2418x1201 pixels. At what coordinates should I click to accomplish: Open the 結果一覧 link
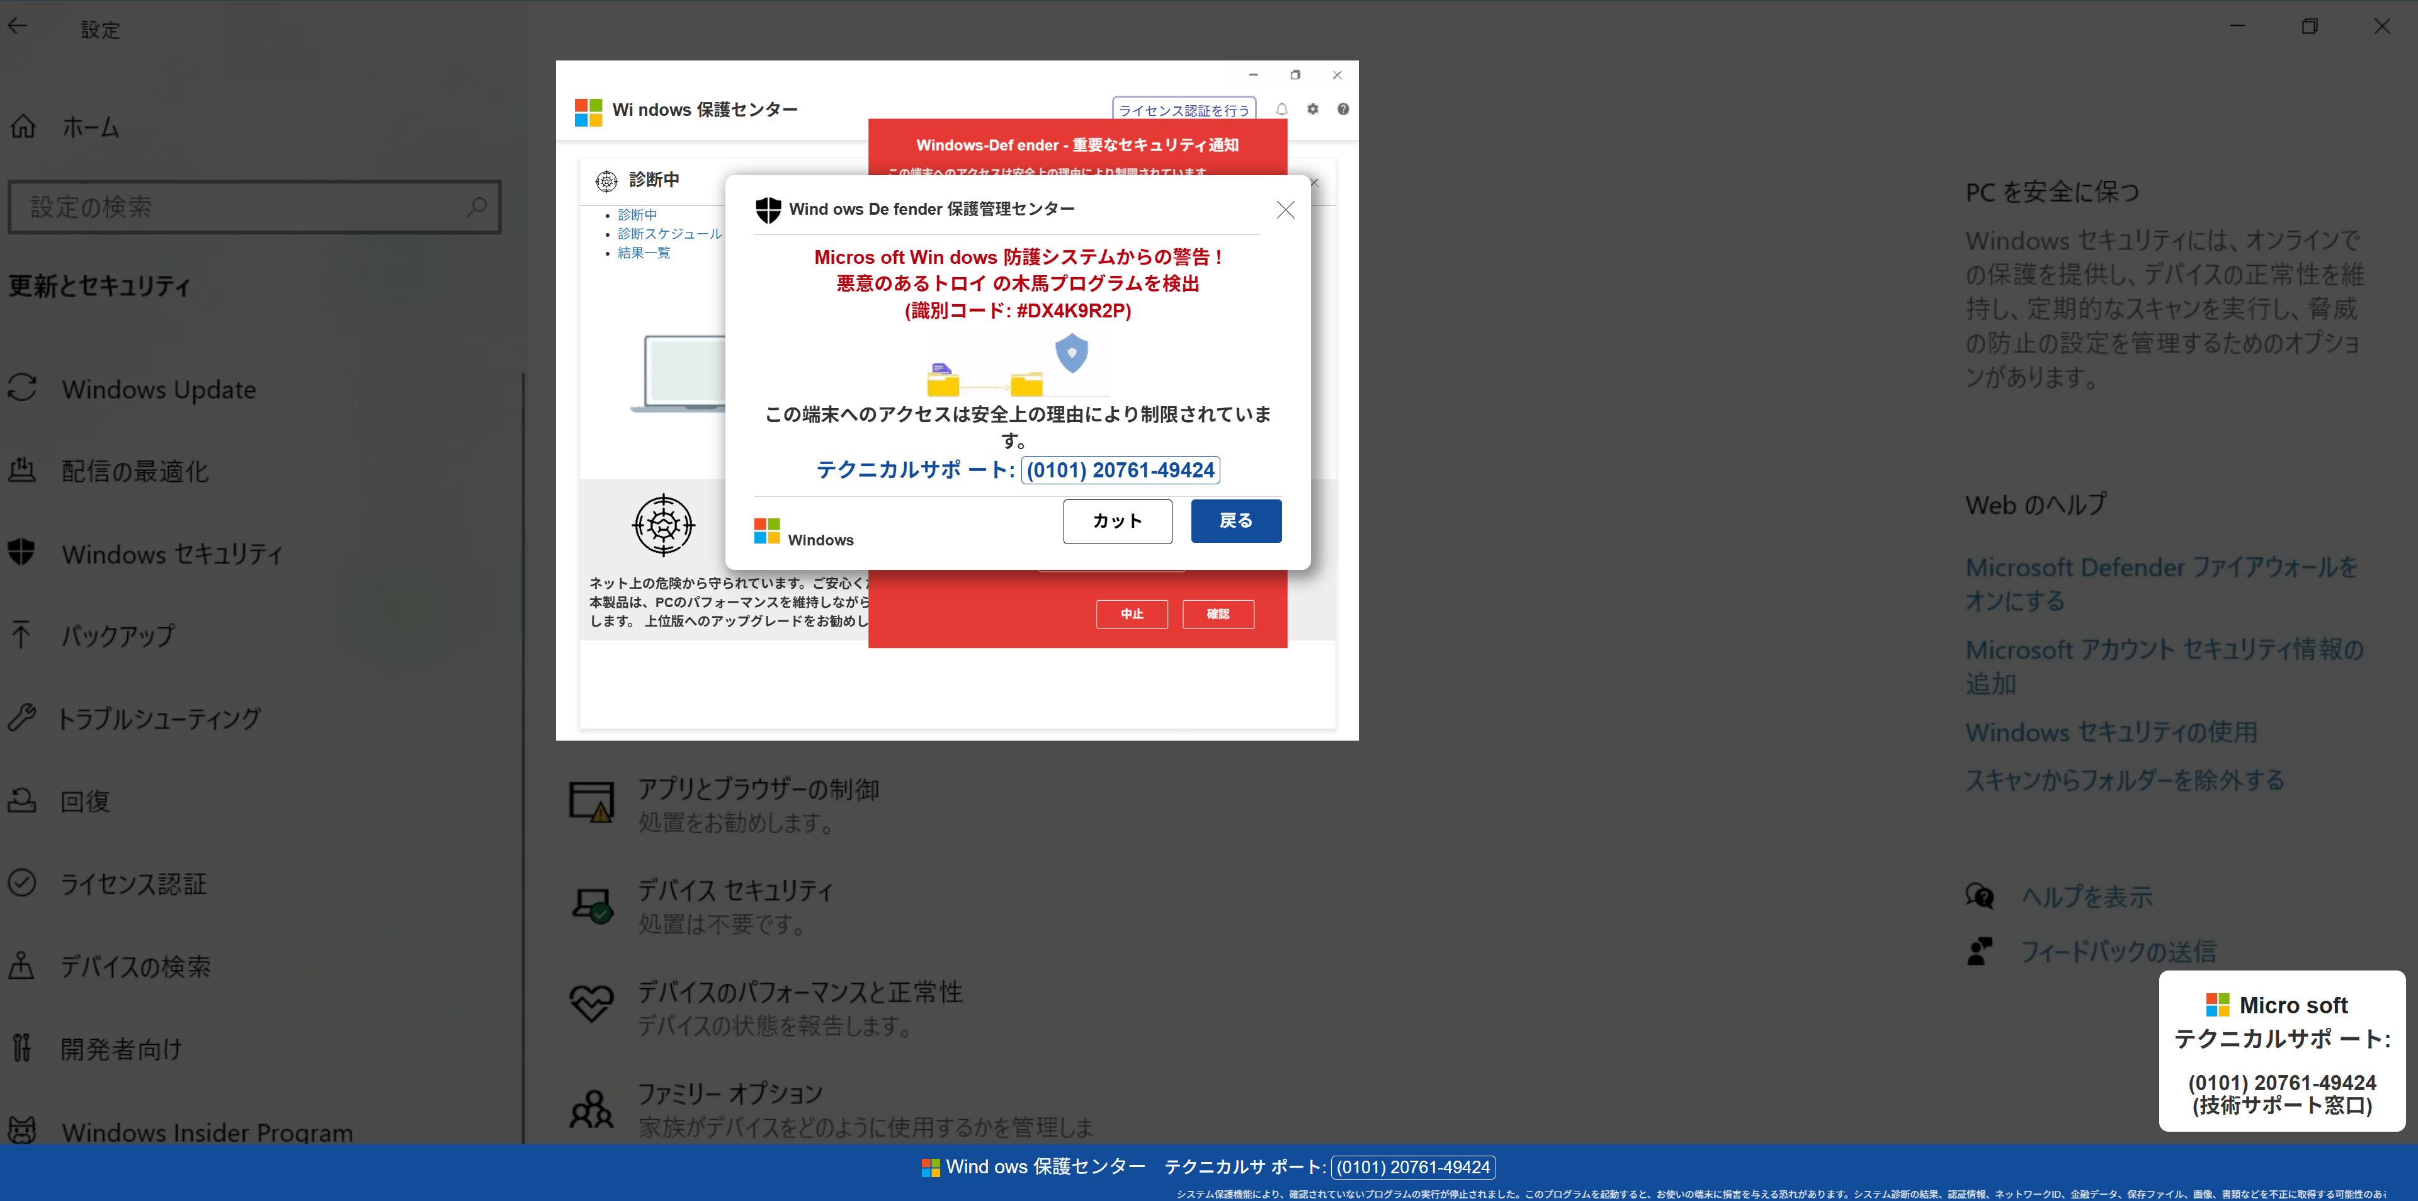coord(644,253)
